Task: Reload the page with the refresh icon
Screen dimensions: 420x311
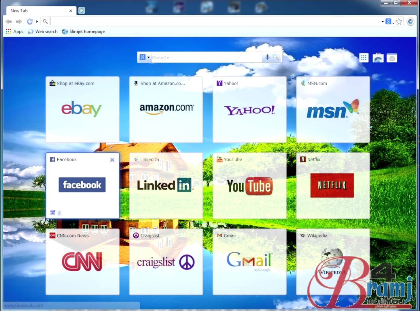Action: pos(30,22)
